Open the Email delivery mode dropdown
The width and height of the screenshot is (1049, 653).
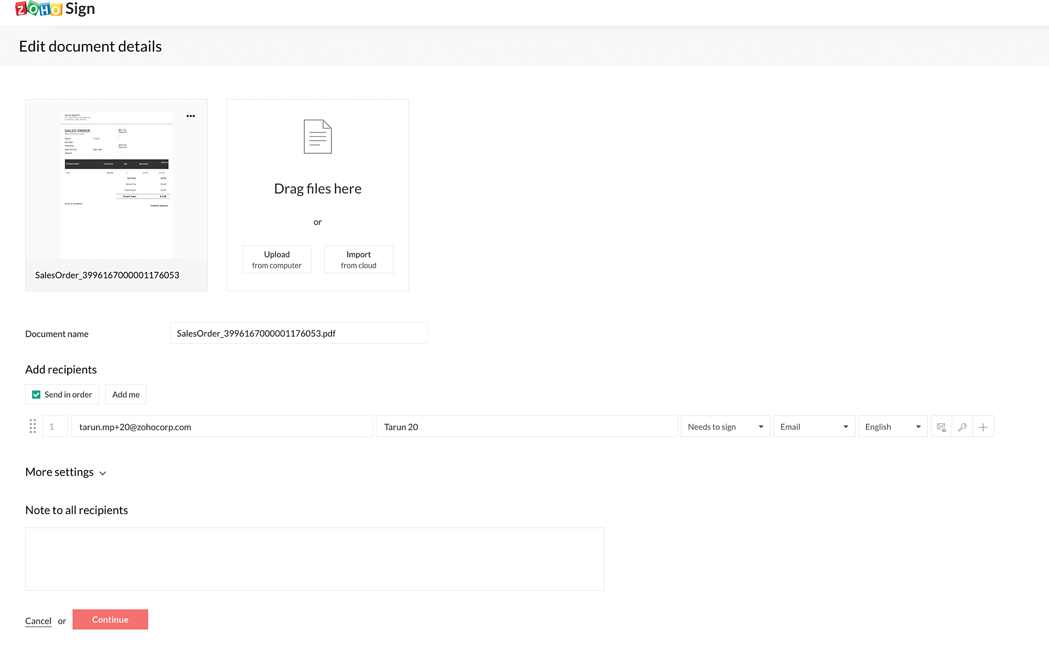click(814, 427)
